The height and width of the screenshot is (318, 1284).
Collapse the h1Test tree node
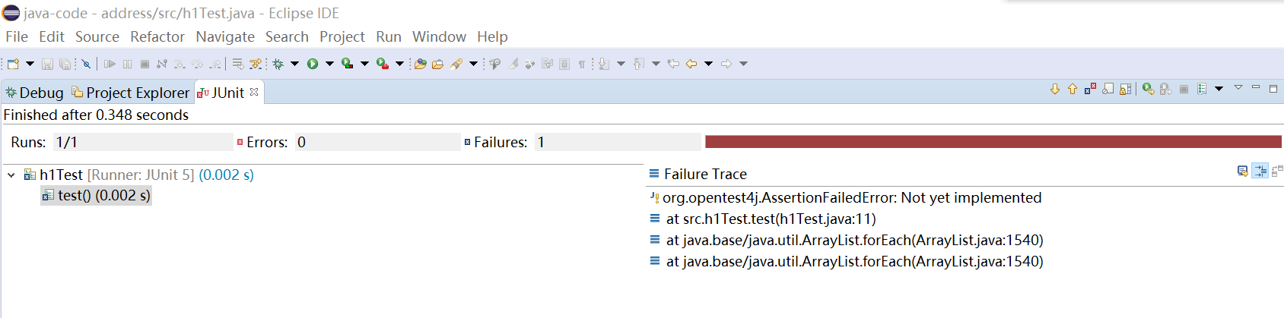point(11,175)
